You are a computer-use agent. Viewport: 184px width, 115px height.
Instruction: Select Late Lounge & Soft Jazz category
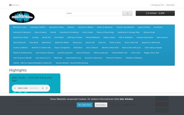coord(45,53)
